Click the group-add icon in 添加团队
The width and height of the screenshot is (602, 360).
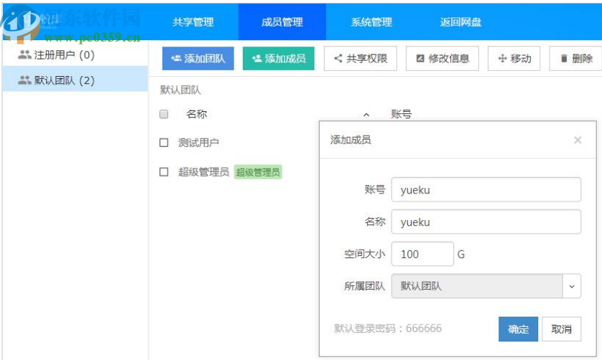pyautogui.click(x=176, y=58)
